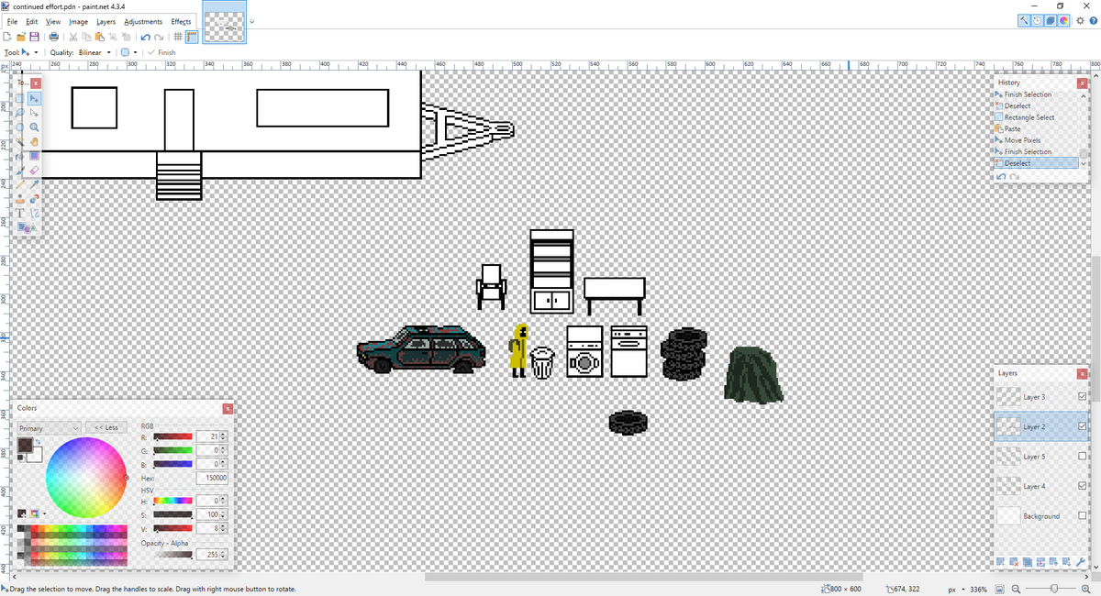The height and width of the screenshot is (596, 1101).
Task: Open the File menu
Action: [12, 21]
